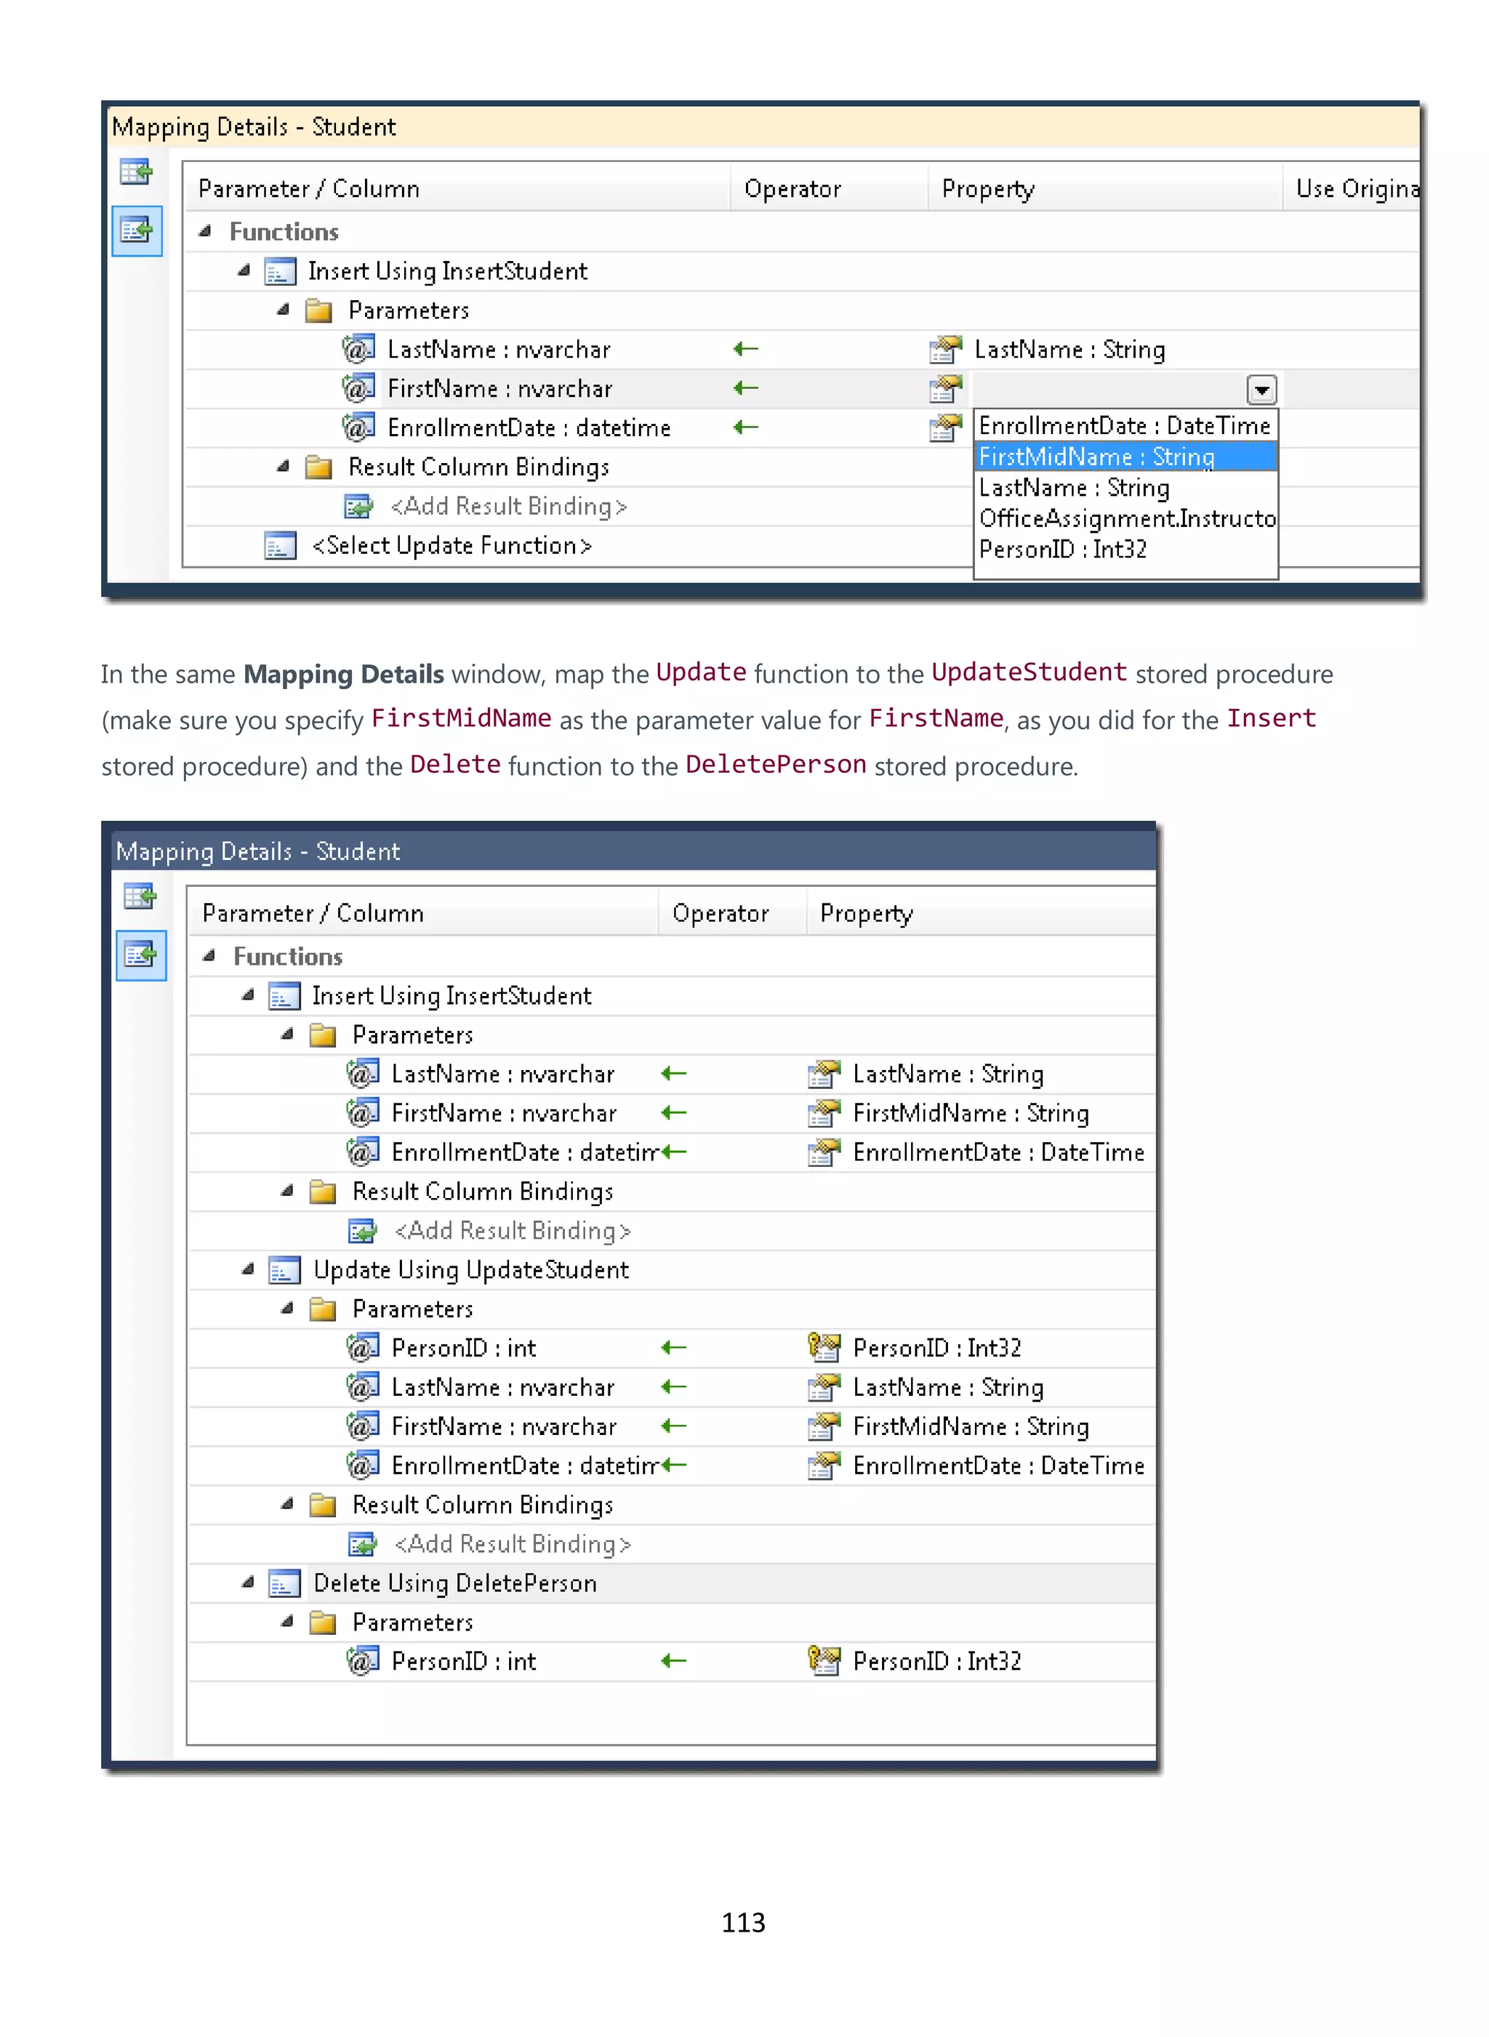Click folder icon of Parameters under Delete Using DeletePerson
This screenshot has width=1489, height=2037.
click(x=323, y=1623)
